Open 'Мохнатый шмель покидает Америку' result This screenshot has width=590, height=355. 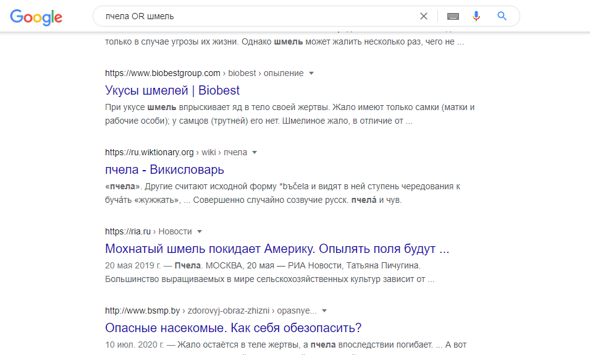[277, 249]
